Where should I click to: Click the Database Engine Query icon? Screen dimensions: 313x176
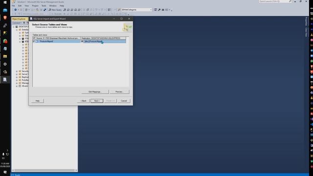click(x=65, y=10)
